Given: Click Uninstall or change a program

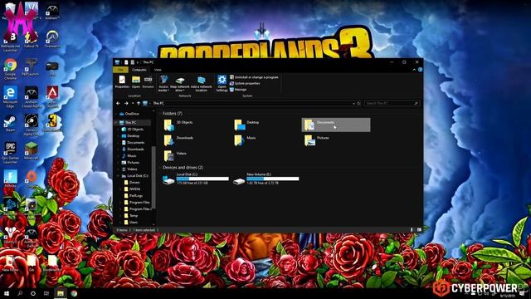Looking at the screenshot, I should tap(254, 77).
